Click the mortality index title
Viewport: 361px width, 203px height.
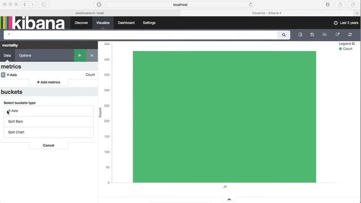tap(10, 45)
